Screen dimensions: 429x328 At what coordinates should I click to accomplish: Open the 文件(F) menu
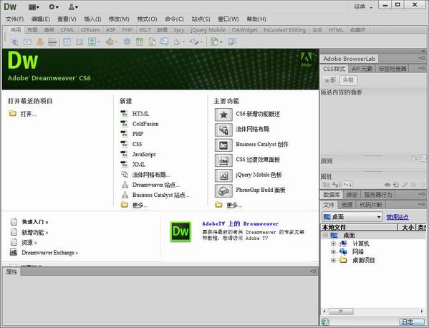[x=15, y=19]
